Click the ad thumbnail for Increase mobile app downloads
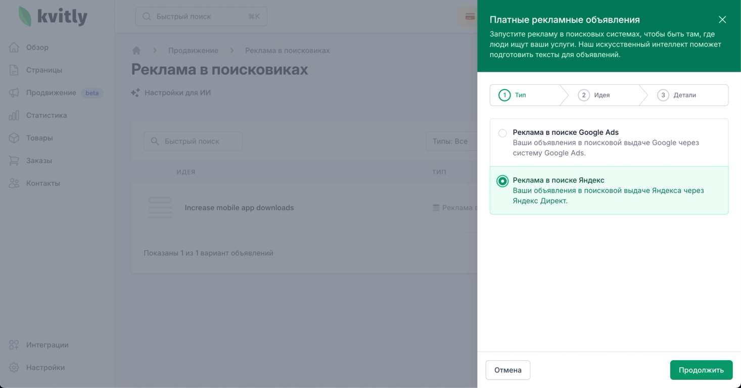The image size is (741, 388). [x=160, y=208]
